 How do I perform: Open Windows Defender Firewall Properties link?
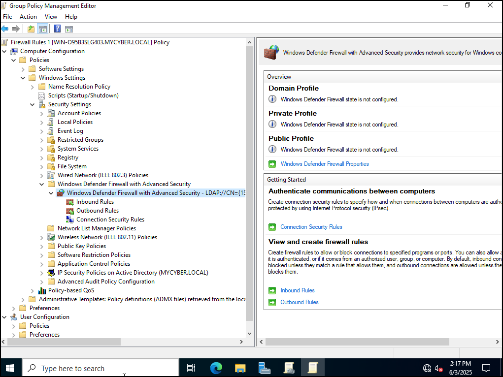[325, 164]
